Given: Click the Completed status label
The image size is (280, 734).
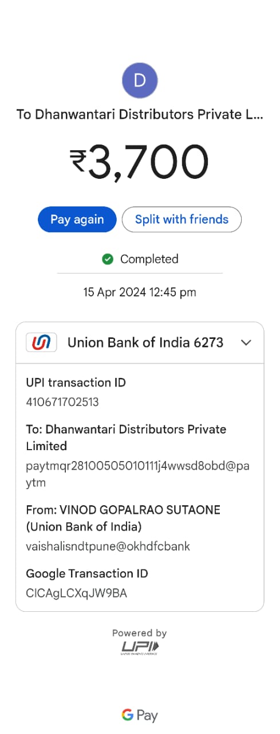Looking at the screenshot, I should [x=149, y=259].
